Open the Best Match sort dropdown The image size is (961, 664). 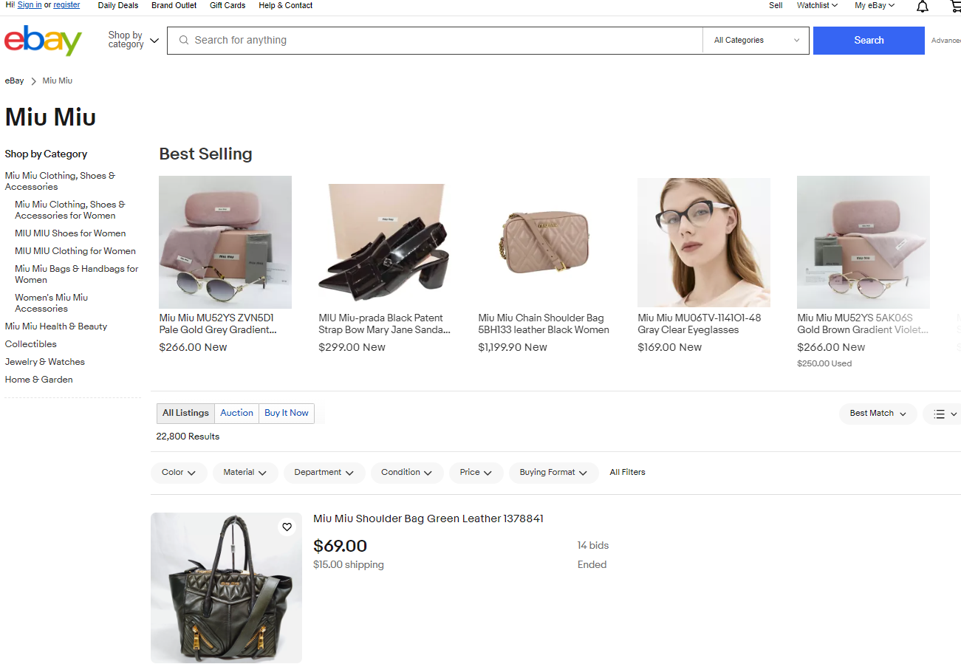[878, 414]
